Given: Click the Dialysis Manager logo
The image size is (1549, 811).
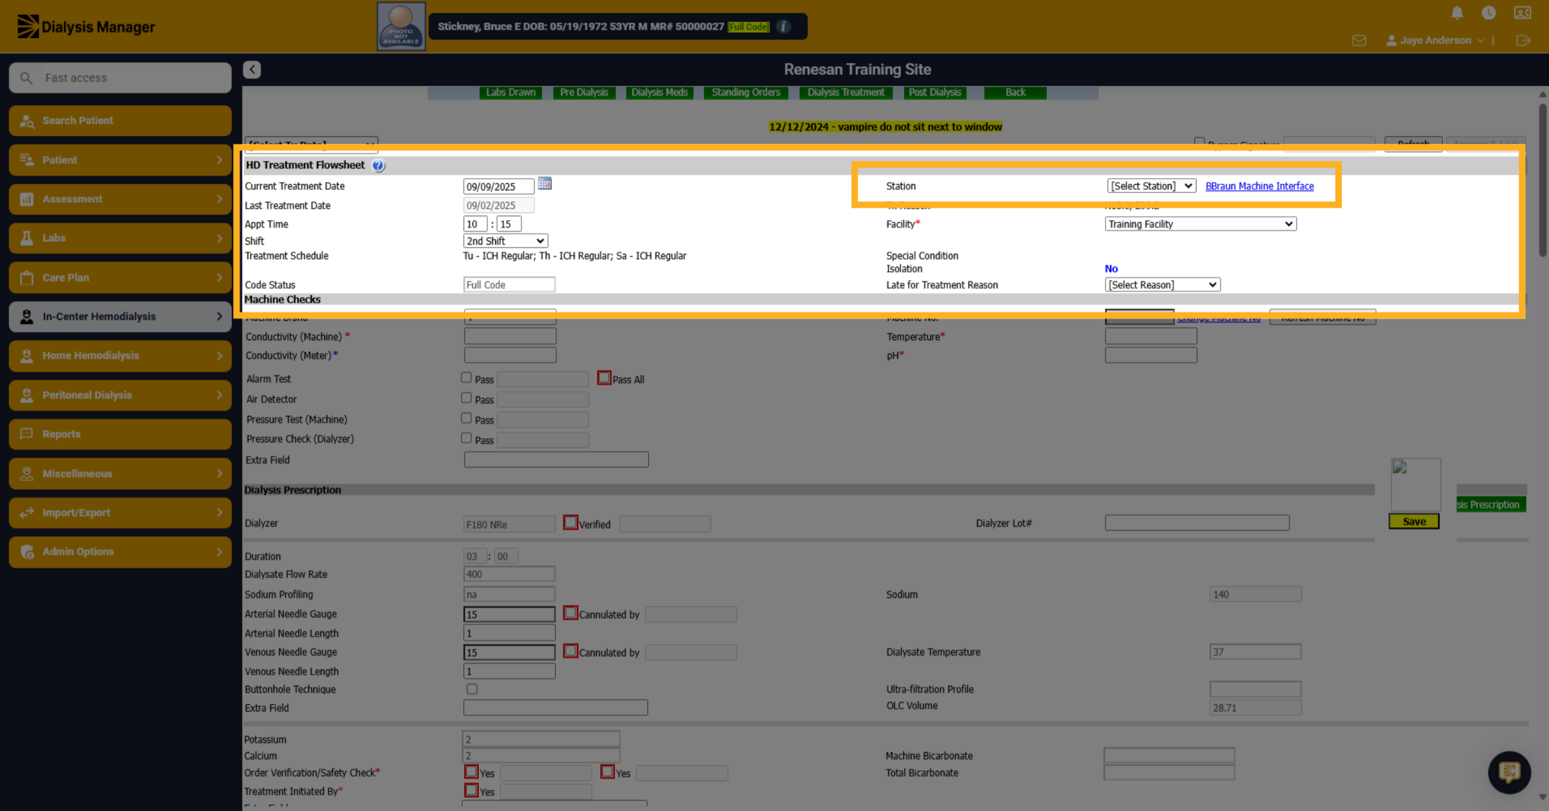Looking at the screenshot, I should [x=86, y=26].
